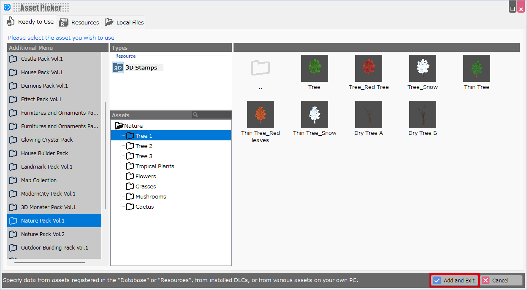Collapse the Nature folder in Assets tree
This screenshot has height=290, width=527.
point(119,126)
